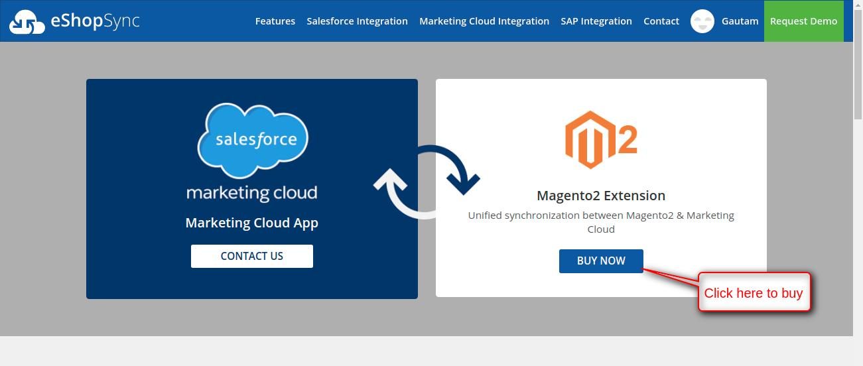Go to Salesforce Integration menu
This screenshot has width=863, height=366.
point(357,21)
